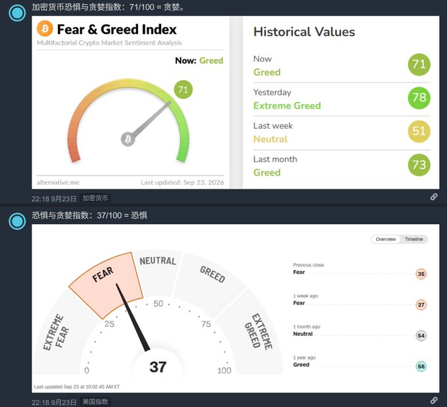The width and height of the screenshot is (447, 407).
Task: Click the Previous close 35 badge
Action: [x=421, y=274]
